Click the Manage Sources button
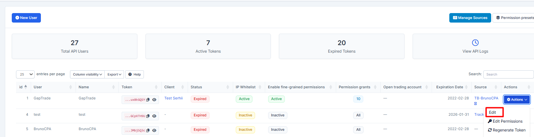 click(x=470, y=18)
